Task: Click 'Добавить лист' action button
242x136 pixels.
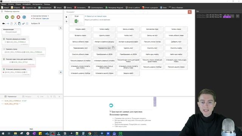Action: tap(176, 42)
